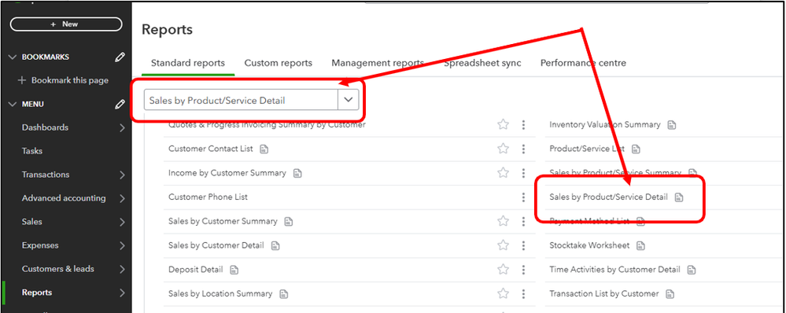Image resolution: width=786 pixels, height=313 pixels.
Task: Edit menu with the pencil icon
Action: (120, 104)
